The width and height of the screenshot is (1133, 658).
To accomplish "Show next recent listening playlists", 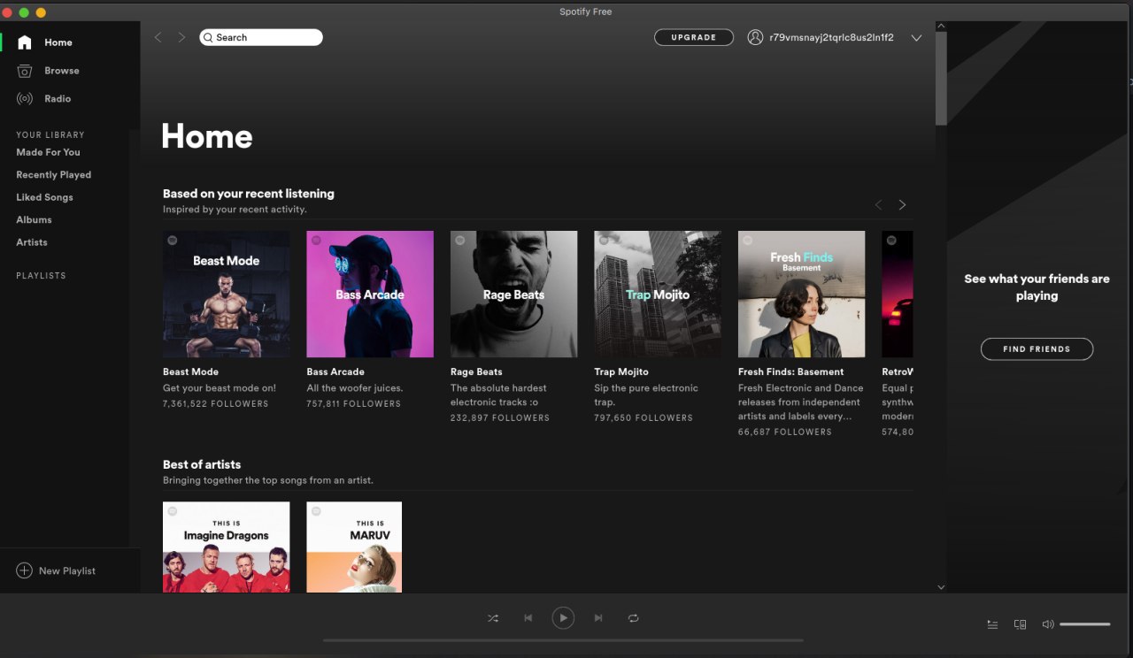I will 902,204.
